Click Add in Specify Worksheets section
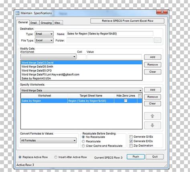 152,90
